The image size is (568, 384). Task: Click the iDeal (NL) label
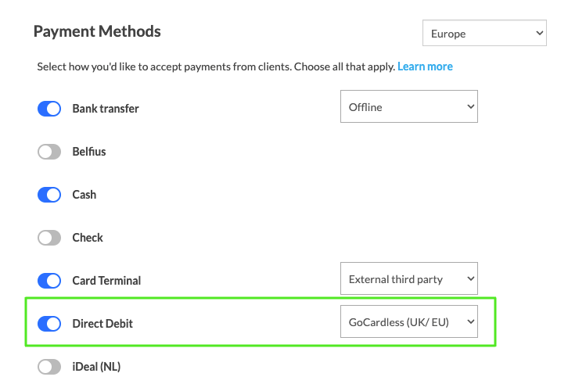coord(96,367)
